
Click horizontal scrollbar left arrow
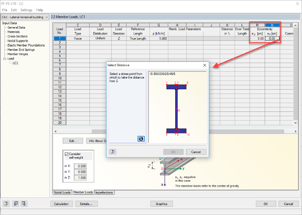tap(56, 131)
